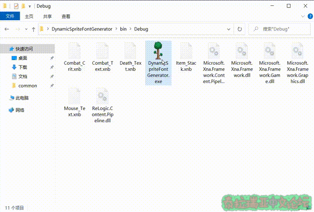This screenshot has width=314, height=212.
Task: Click the search magnifier icon
Action: click(x=256, y=29)
